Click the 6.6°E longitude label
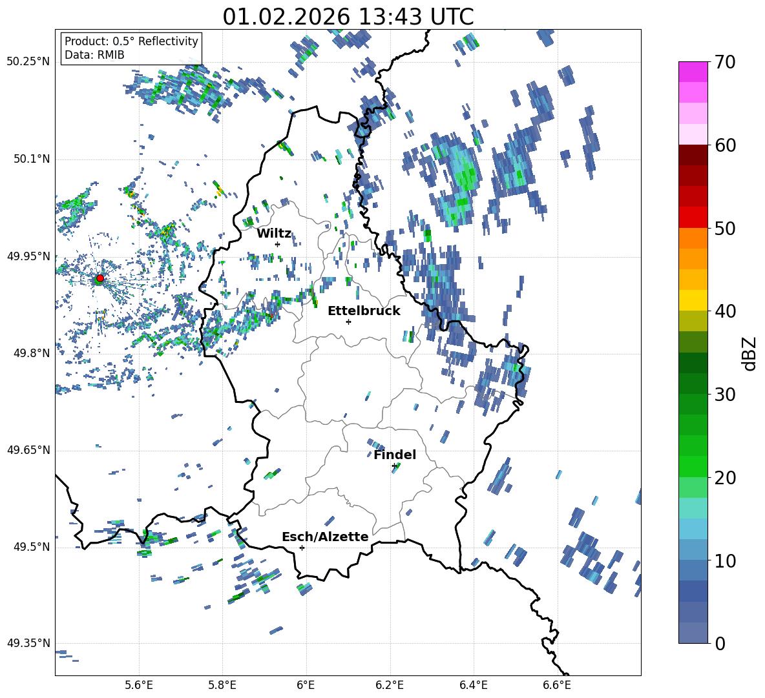 tap(557, 685)
